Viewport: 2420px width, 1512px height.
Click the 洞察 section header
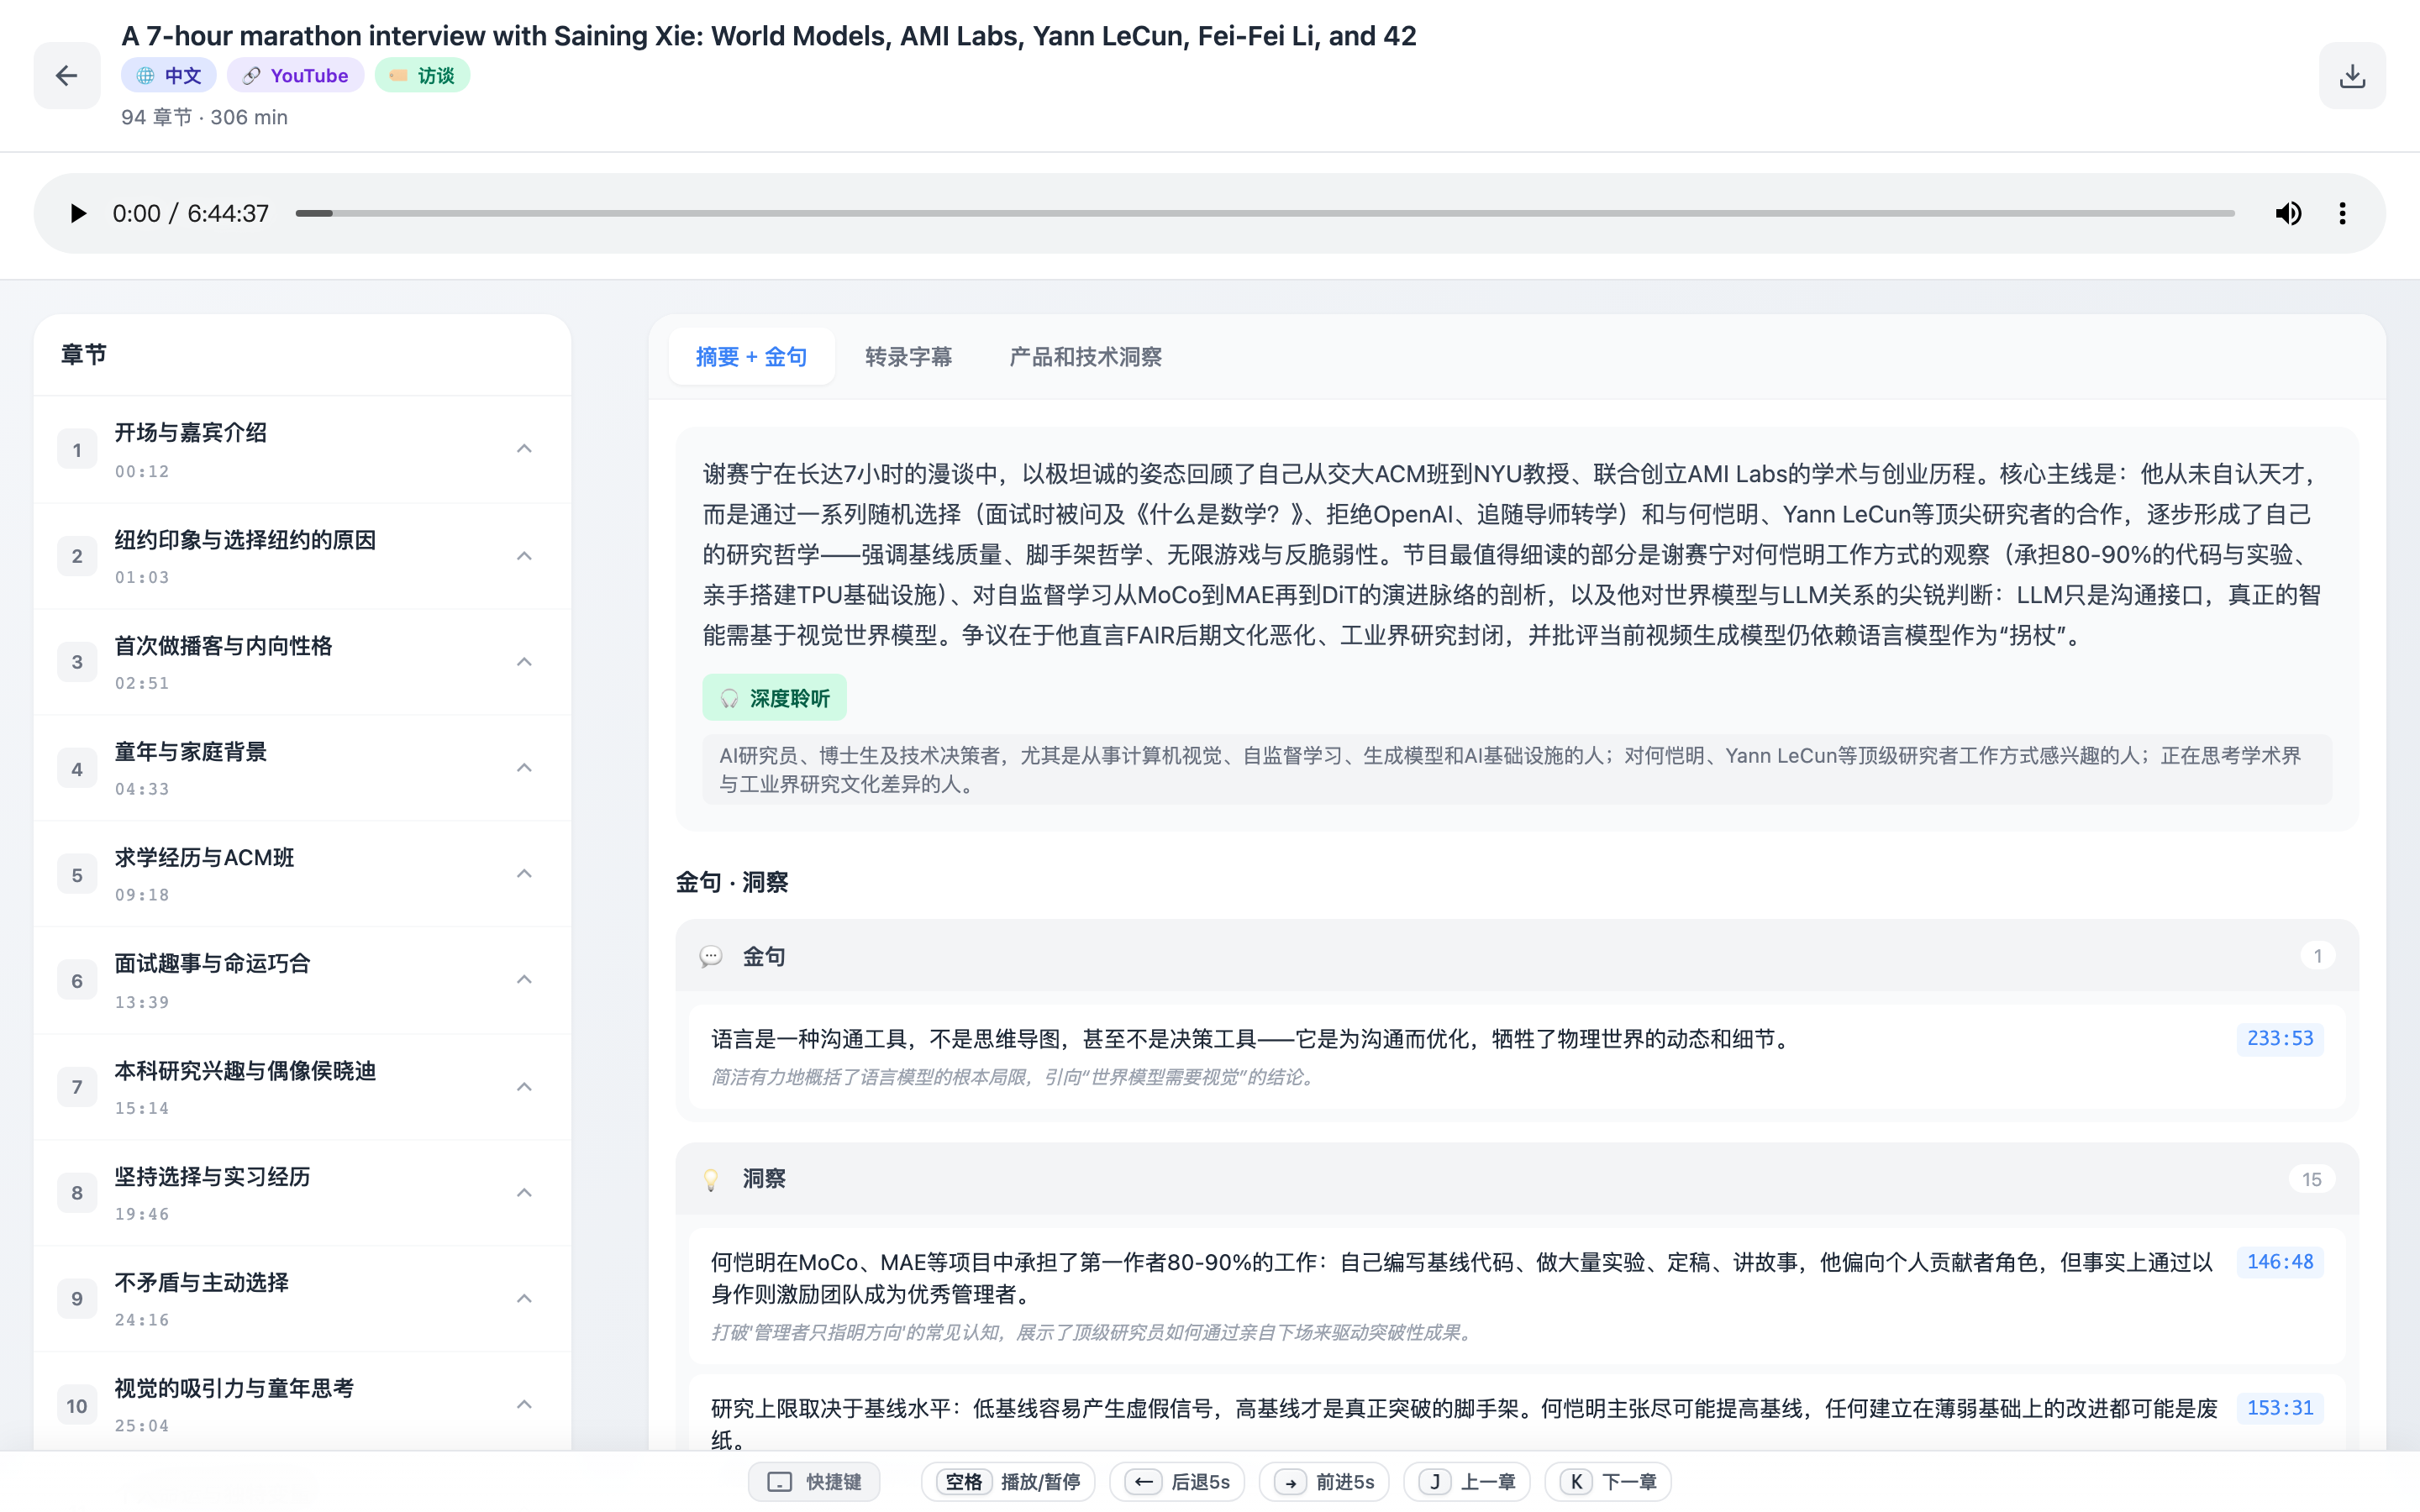coord(1517,1179)
